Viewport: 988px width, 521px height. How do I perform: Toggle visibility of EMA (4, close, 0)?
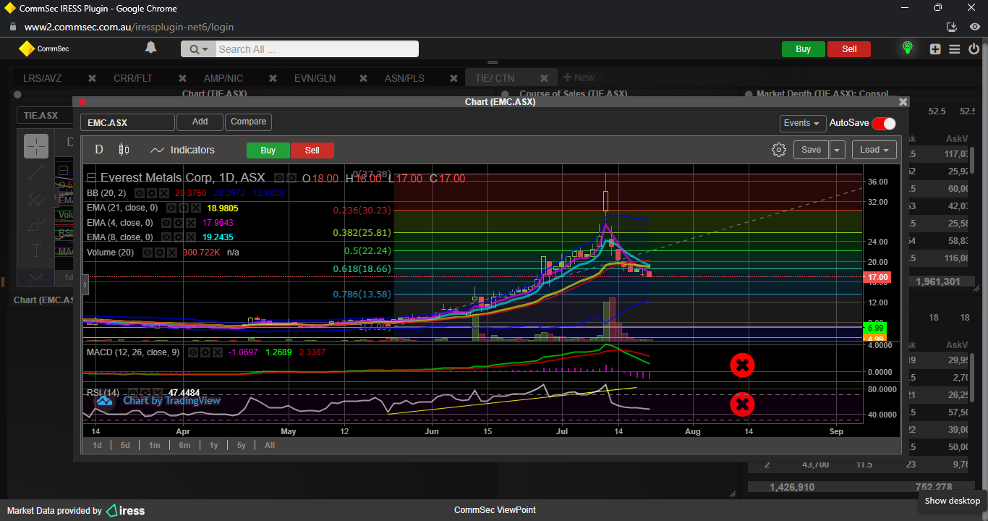[165, 223]
